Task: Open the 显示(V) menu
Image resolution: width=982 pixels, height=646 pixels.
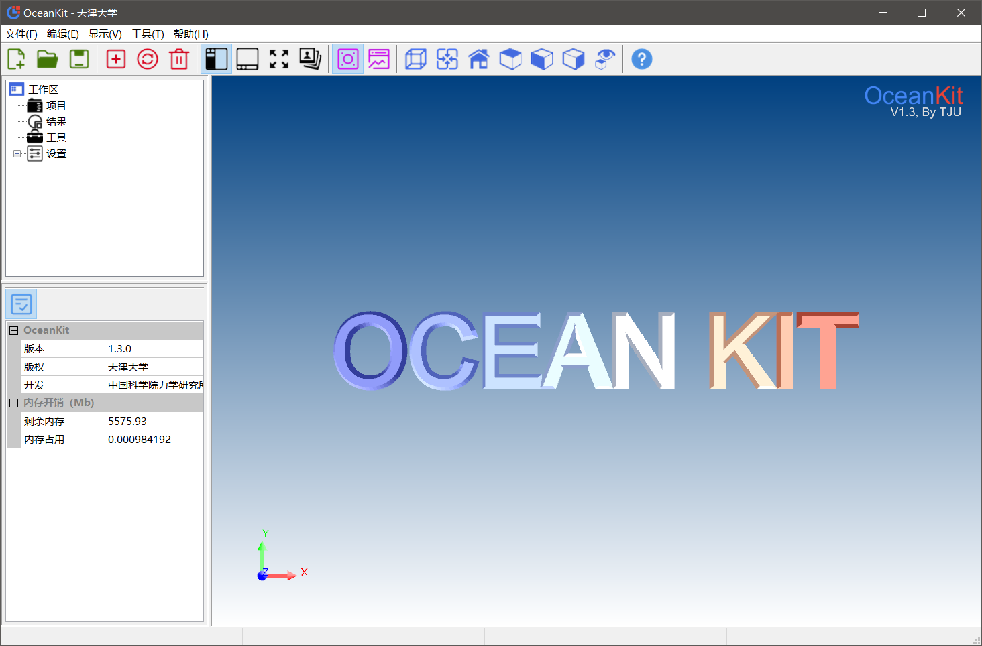Action: [x=105, y=34]
